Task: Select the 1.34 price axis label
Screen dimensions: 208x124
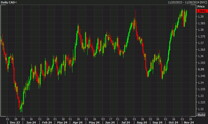Action: click(x=201, y=83)
